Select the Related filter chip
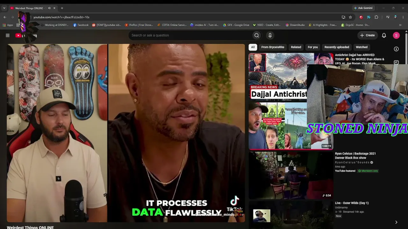Image resolution: width=408 pixels, height=229 pixels. [x=296, y=47]
